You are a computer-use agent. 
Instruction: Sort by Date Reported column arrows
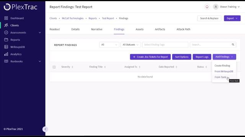176,67
